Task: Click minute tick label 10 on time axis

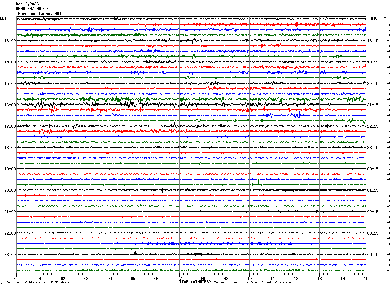Action: [x=249, y=278]
